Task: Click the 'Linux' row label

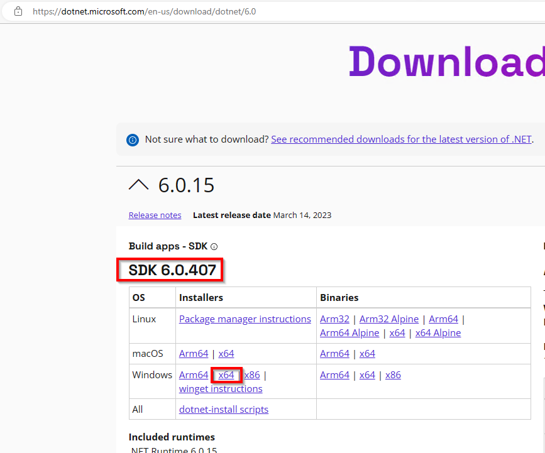Action: point(144,319)
